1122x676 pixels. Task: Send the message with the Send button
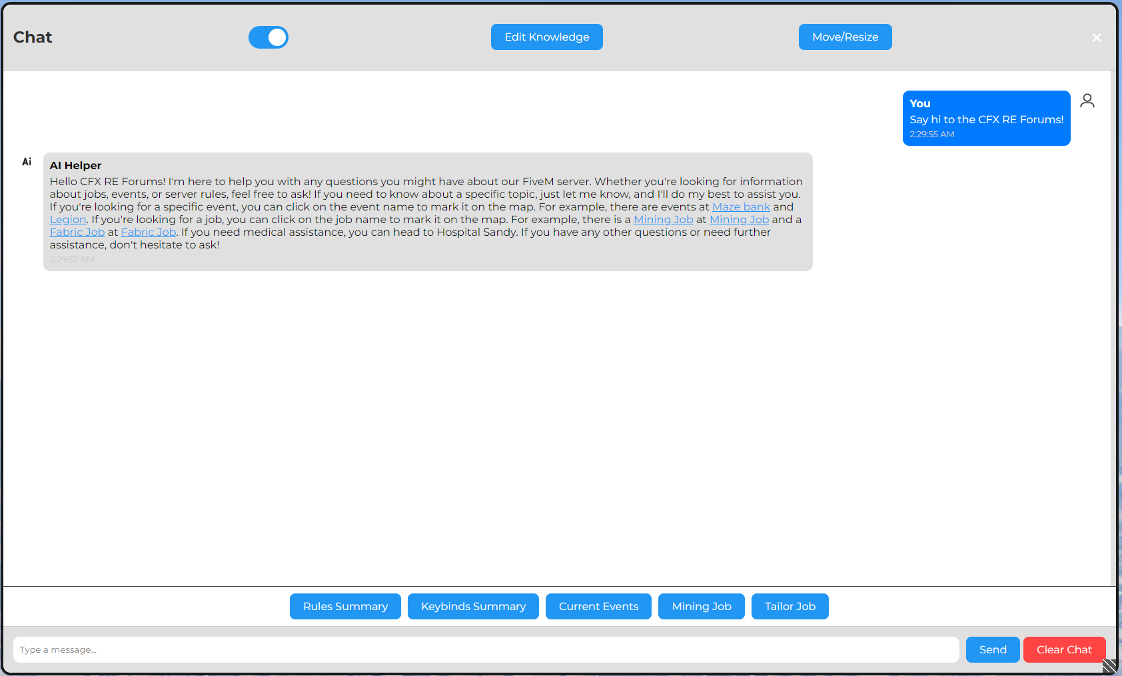point(992,650)
